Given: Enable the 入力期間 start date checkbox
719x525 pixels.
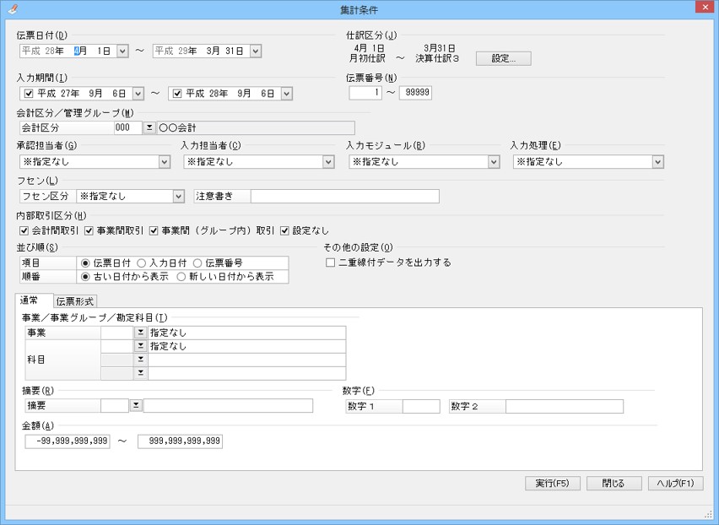Looking at the screenshot, I should [29, 93].
